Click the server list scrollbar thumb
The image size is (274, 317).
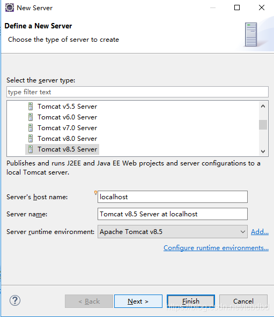[263, 125]
